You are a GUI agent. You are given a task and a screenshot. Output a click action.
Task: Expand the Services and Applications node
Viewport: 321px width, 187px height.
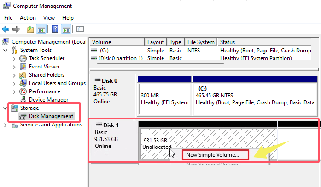[6, 125]
